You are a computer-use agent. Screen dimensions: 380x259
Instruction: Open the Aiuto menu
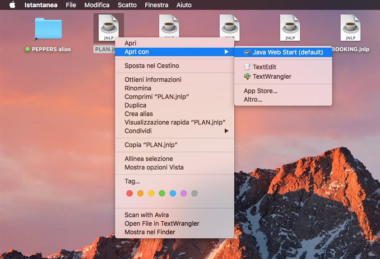coord(184,5)
